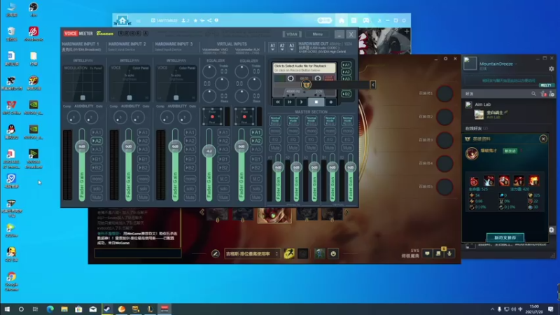Click the add friend icon

(552, 94)
